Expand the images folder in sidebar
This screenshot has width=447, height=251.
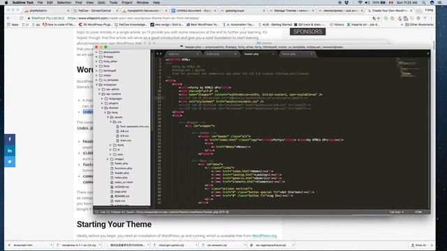pyautogui.click(x=108, y=159)
